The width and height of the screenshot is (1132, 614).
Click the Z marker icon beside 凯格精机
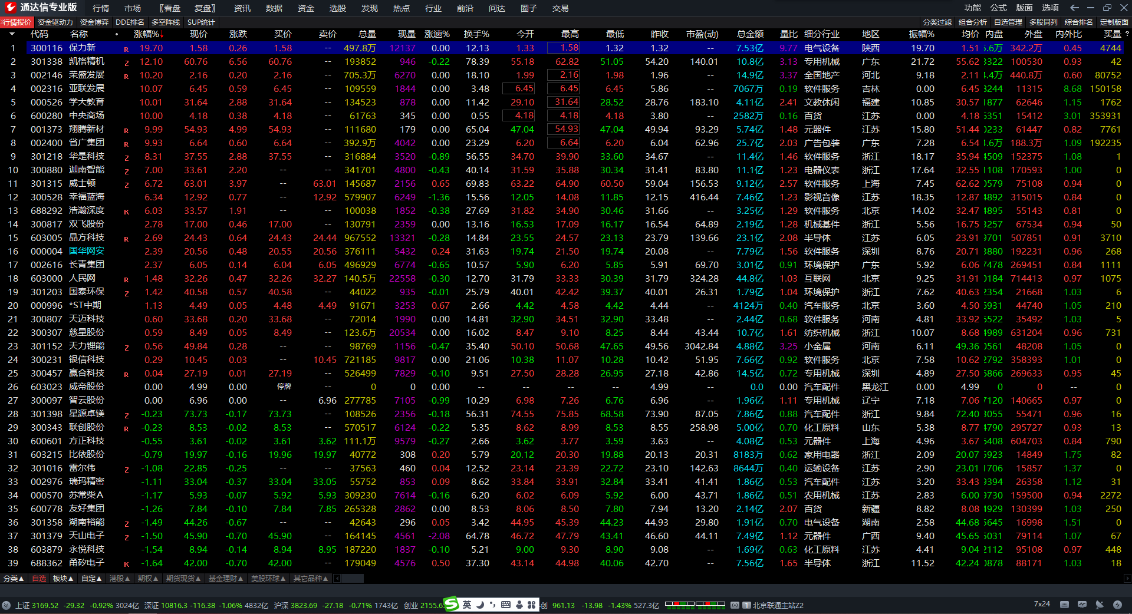pyautogui.click(x=126, y=62)
